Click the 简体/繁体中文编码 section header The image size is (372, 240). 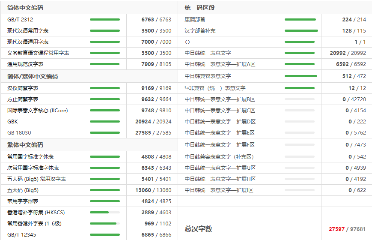[x=33, y=76]
